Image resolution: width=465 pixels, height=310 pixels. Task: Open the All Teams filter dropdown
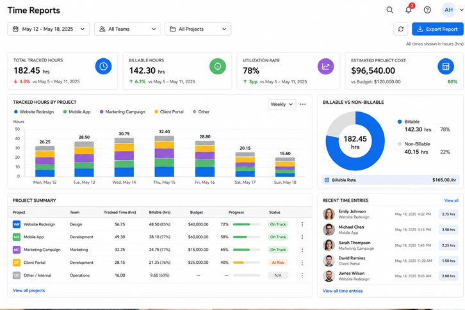click(x=127, y=29)
